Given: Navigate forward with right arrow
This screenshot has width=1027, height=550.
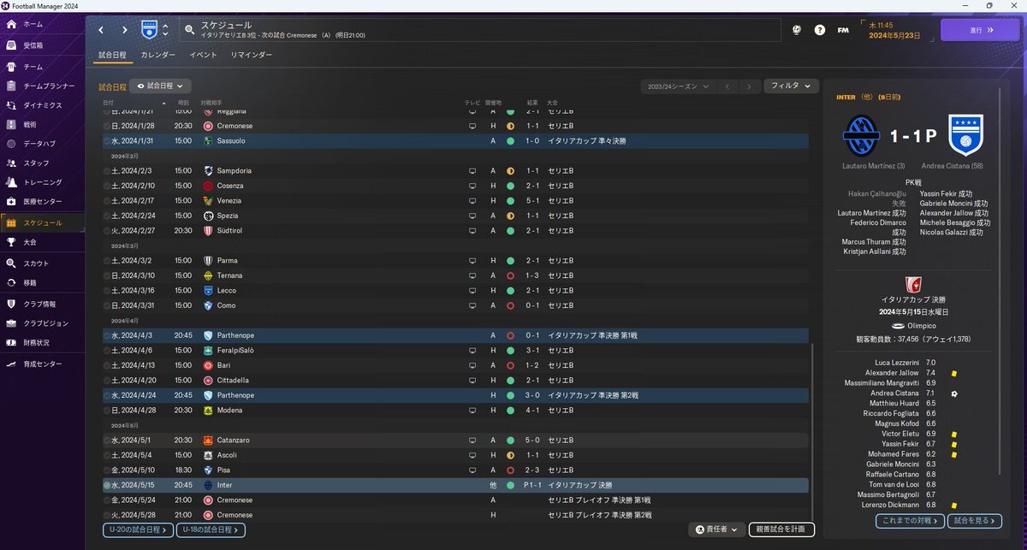Looking at the screenshot, I should 125,30.
